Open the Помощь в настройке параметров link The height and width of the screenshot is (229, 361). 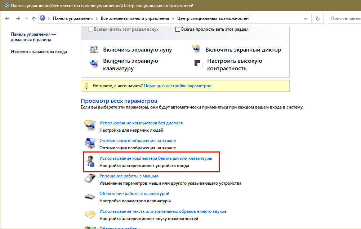178,86
